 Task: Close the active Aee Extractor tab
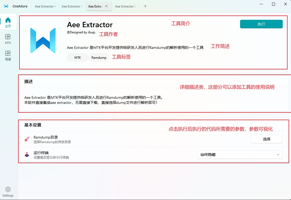(106, 6)
